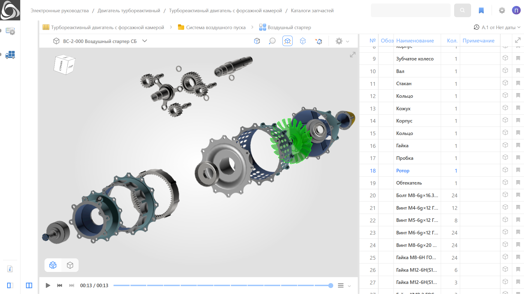Open viewer settings gear dropdown
This screenshot has height=294, width=524.
342,41
